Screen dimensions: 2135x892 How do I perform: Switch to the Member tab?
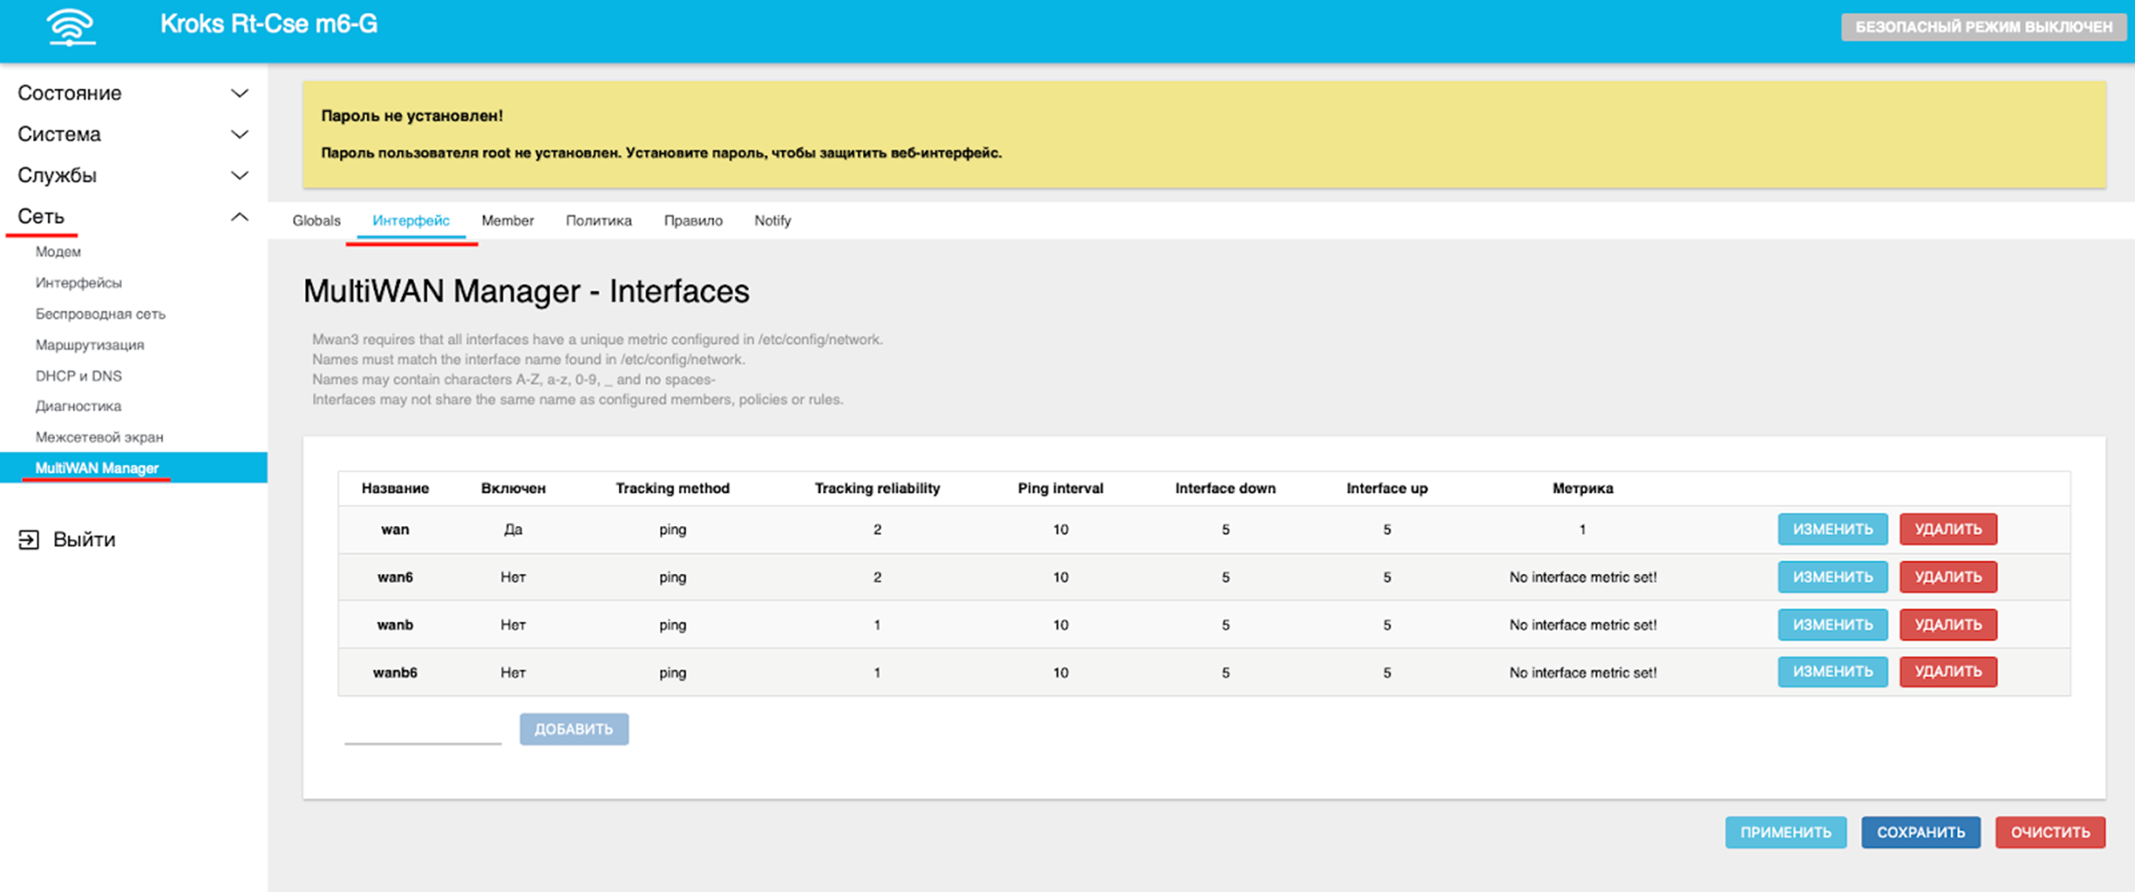click(x=507, y=220)
